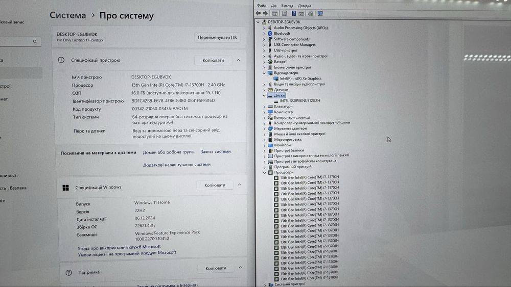The image size is (511, 287).
Task: Expand the Контролери сховища node
Action: (x=264, y=118)
